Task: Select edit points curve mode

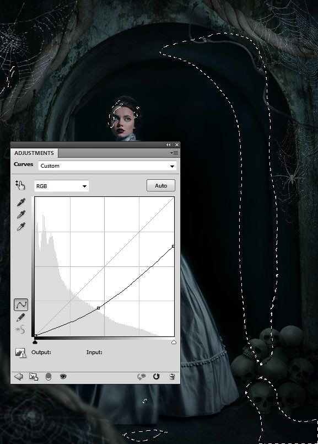Action: pyautogui.click(x=21, y=304)
